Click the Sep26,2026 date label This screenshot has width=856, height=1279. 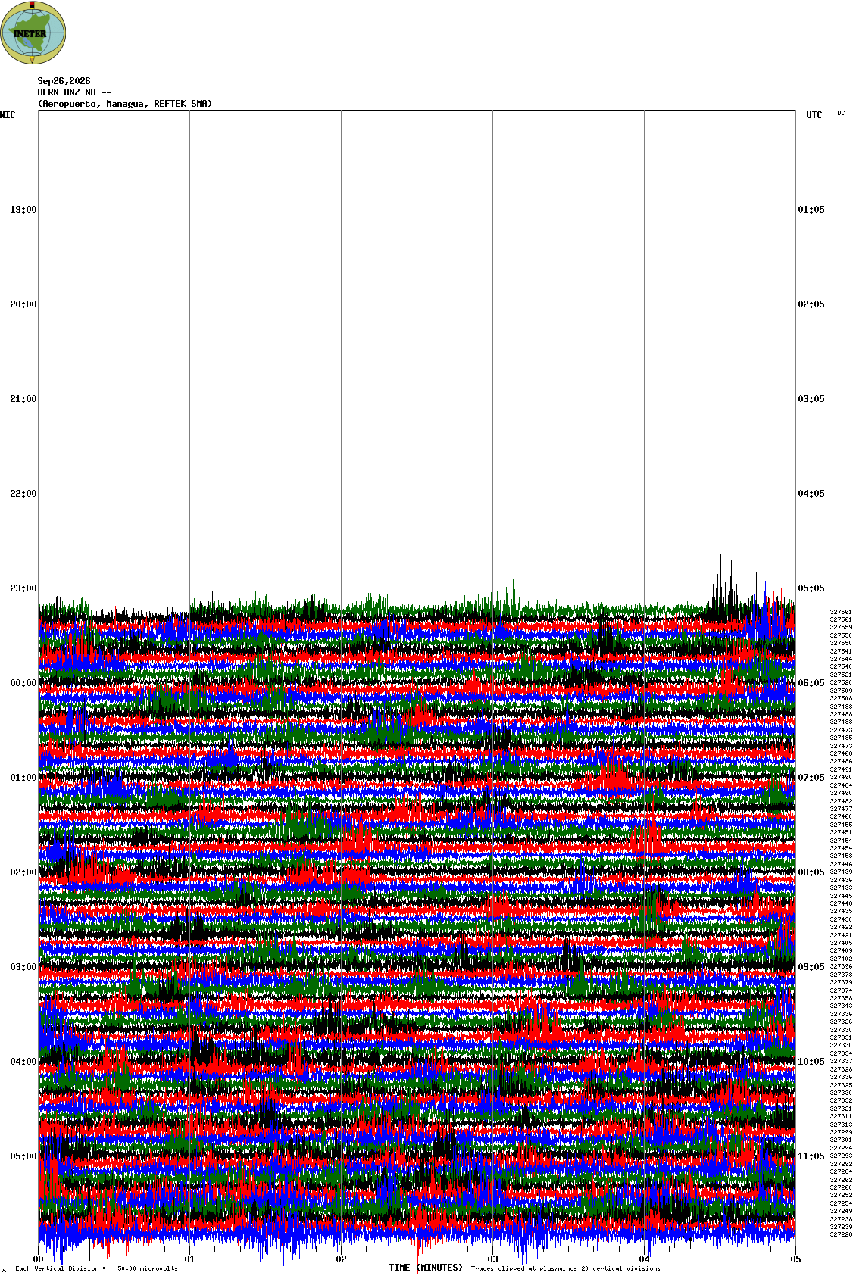pos(64,81)
